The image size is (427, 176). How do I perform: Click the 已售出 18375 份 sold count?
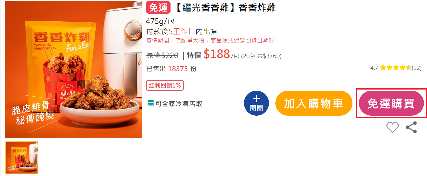click(171, 69)
